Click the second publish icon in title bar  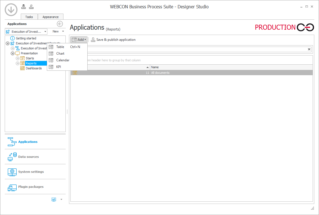tap(31, 6)
